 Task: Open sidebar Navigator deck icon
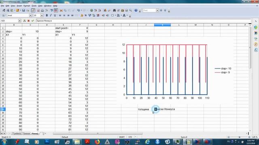[x=256, y=44]
